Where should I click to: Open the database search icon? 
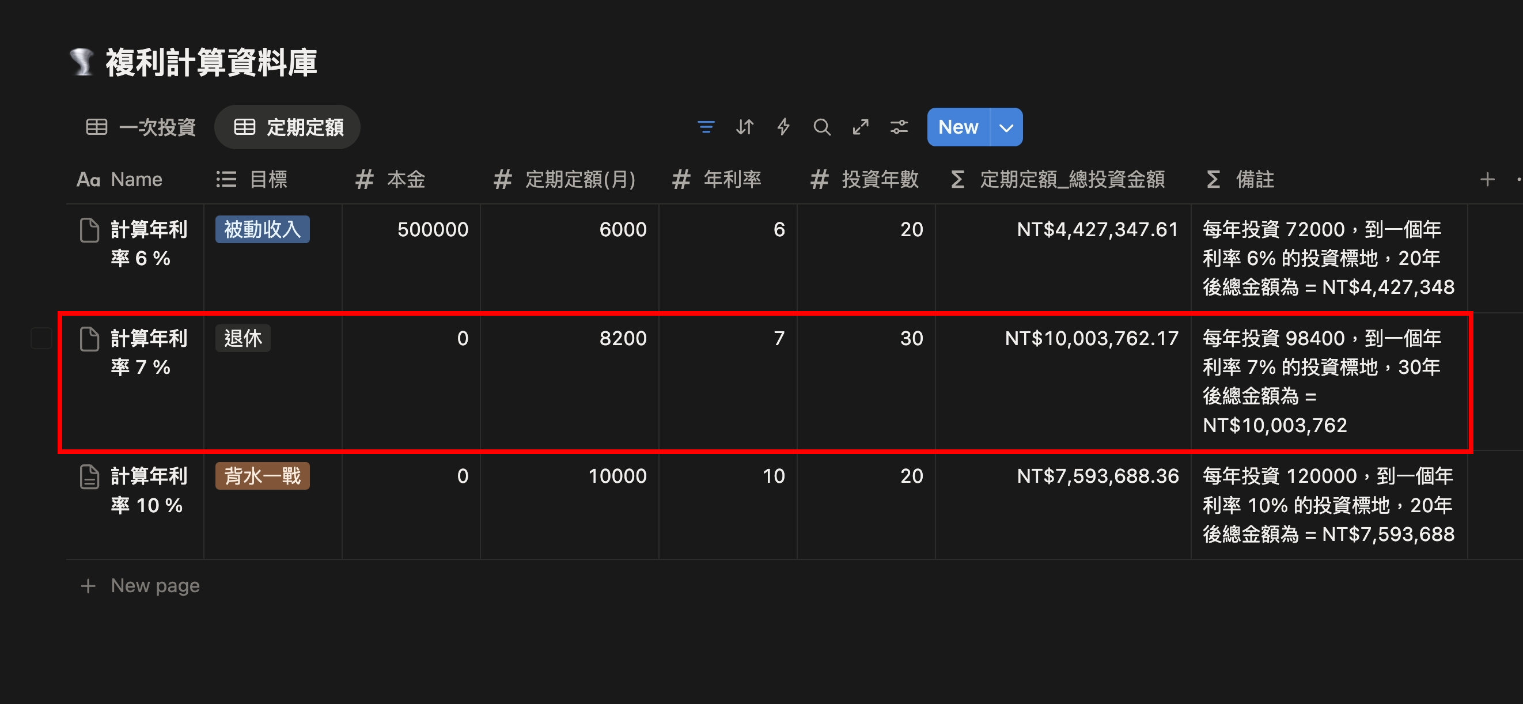point(822,127)
